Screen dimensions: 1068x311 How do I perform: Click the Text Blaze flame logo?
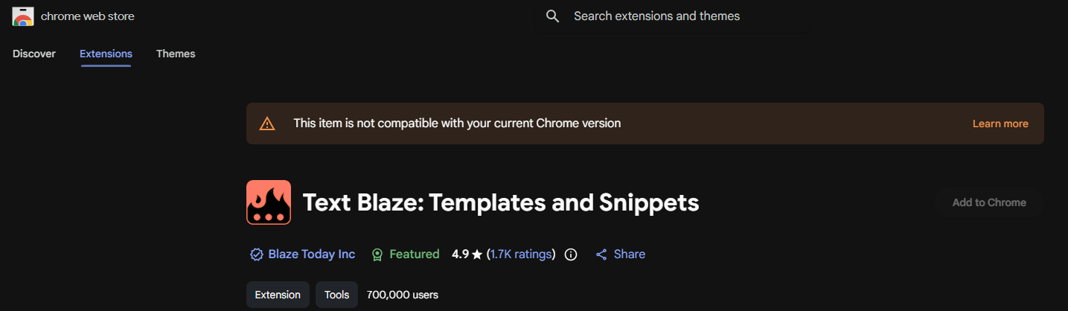pyautogui.click(x=269, y=202)
